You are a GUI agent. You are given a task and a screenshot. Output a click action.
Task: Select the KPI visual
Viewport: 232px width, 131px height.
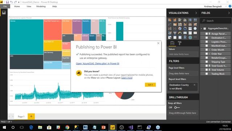pyautogui.click(x=195, y=33)
